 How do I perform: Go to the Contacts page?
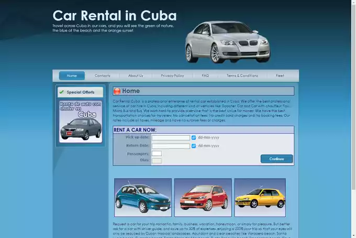102,75
